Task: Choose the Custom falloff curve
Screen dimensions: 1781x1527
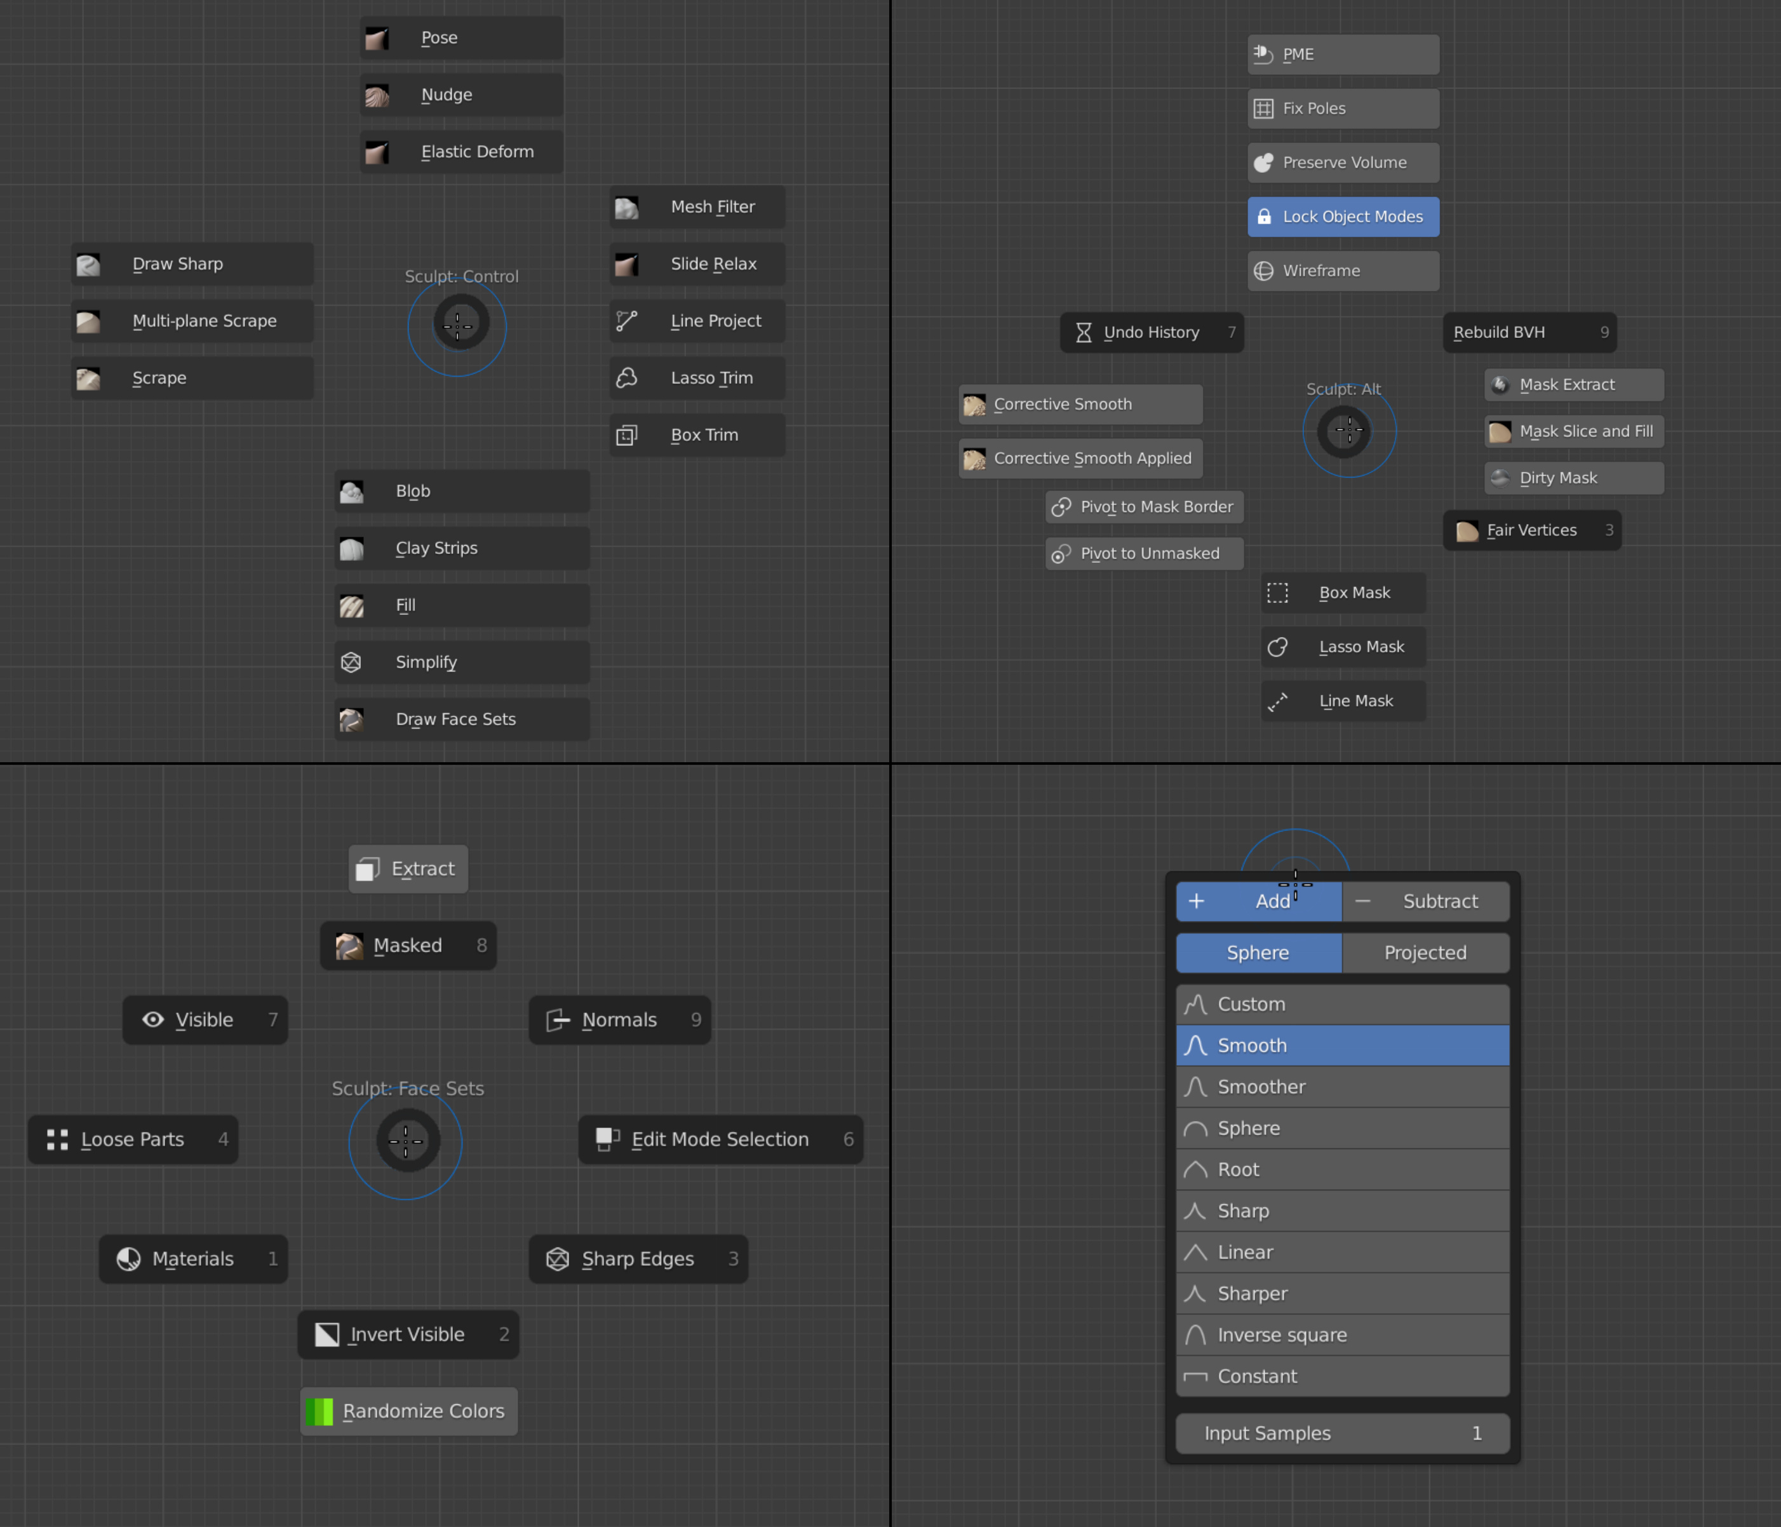Action: point(1343,1004)
